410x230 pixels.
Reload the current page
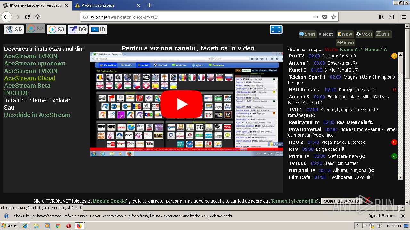(27, 17)
